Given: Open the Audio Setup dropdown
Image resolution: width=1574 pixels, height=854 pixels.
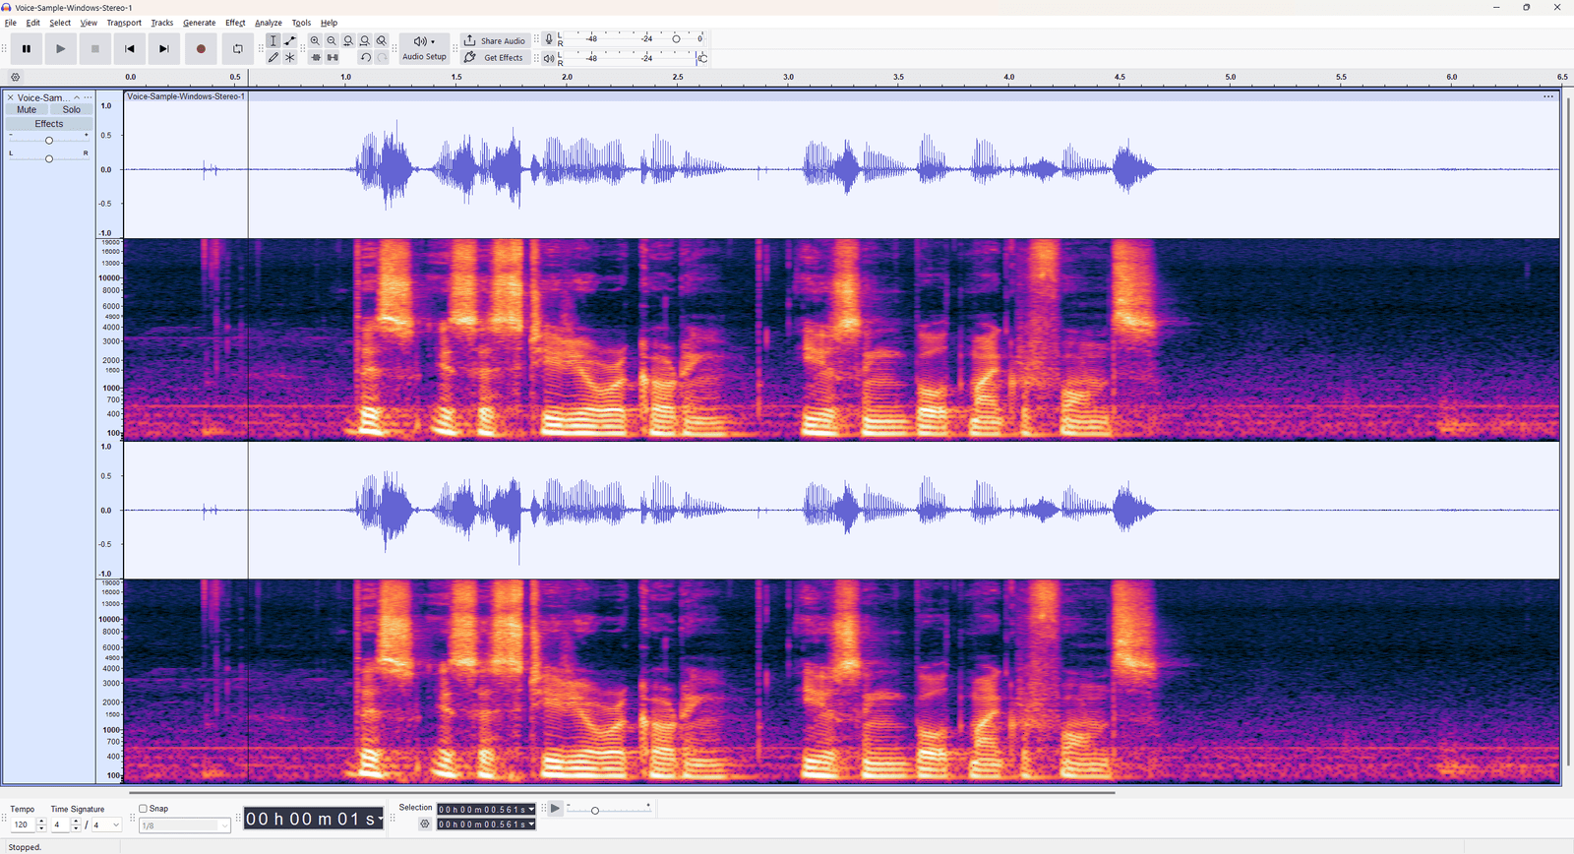Looking at the screenshot, I should tap(424, 48).
